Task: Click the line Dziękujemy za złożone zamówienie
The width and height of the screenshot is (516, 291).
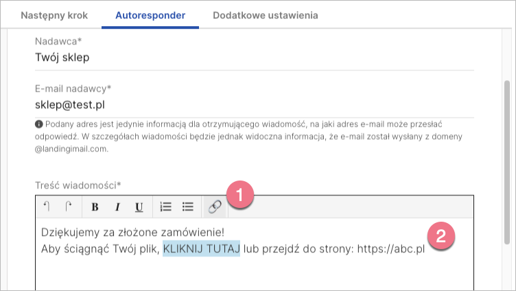Action: tap(133, 232)
